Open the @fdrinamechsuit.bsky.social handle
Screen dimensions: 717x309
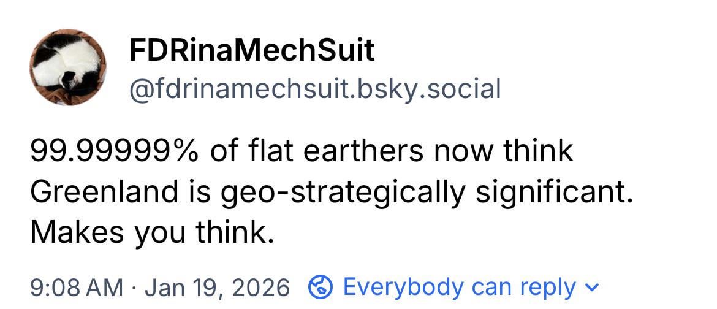[315, 90]
